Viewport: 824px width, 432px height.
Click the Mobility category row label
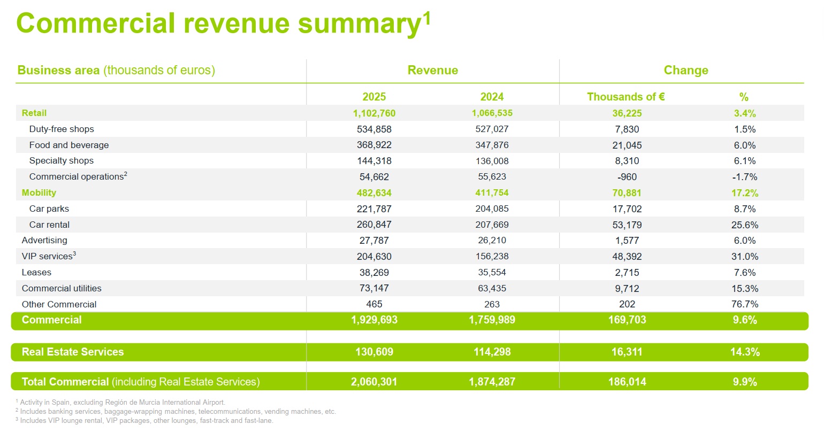pos(39,192)
